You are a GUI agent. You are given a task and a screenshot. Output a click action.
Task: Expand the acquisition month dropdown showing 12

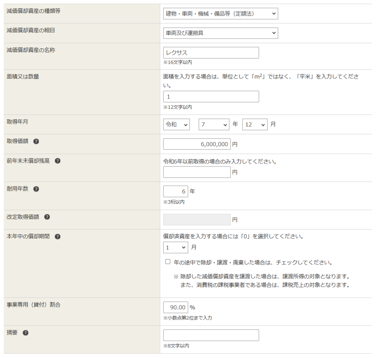point(255,124)
